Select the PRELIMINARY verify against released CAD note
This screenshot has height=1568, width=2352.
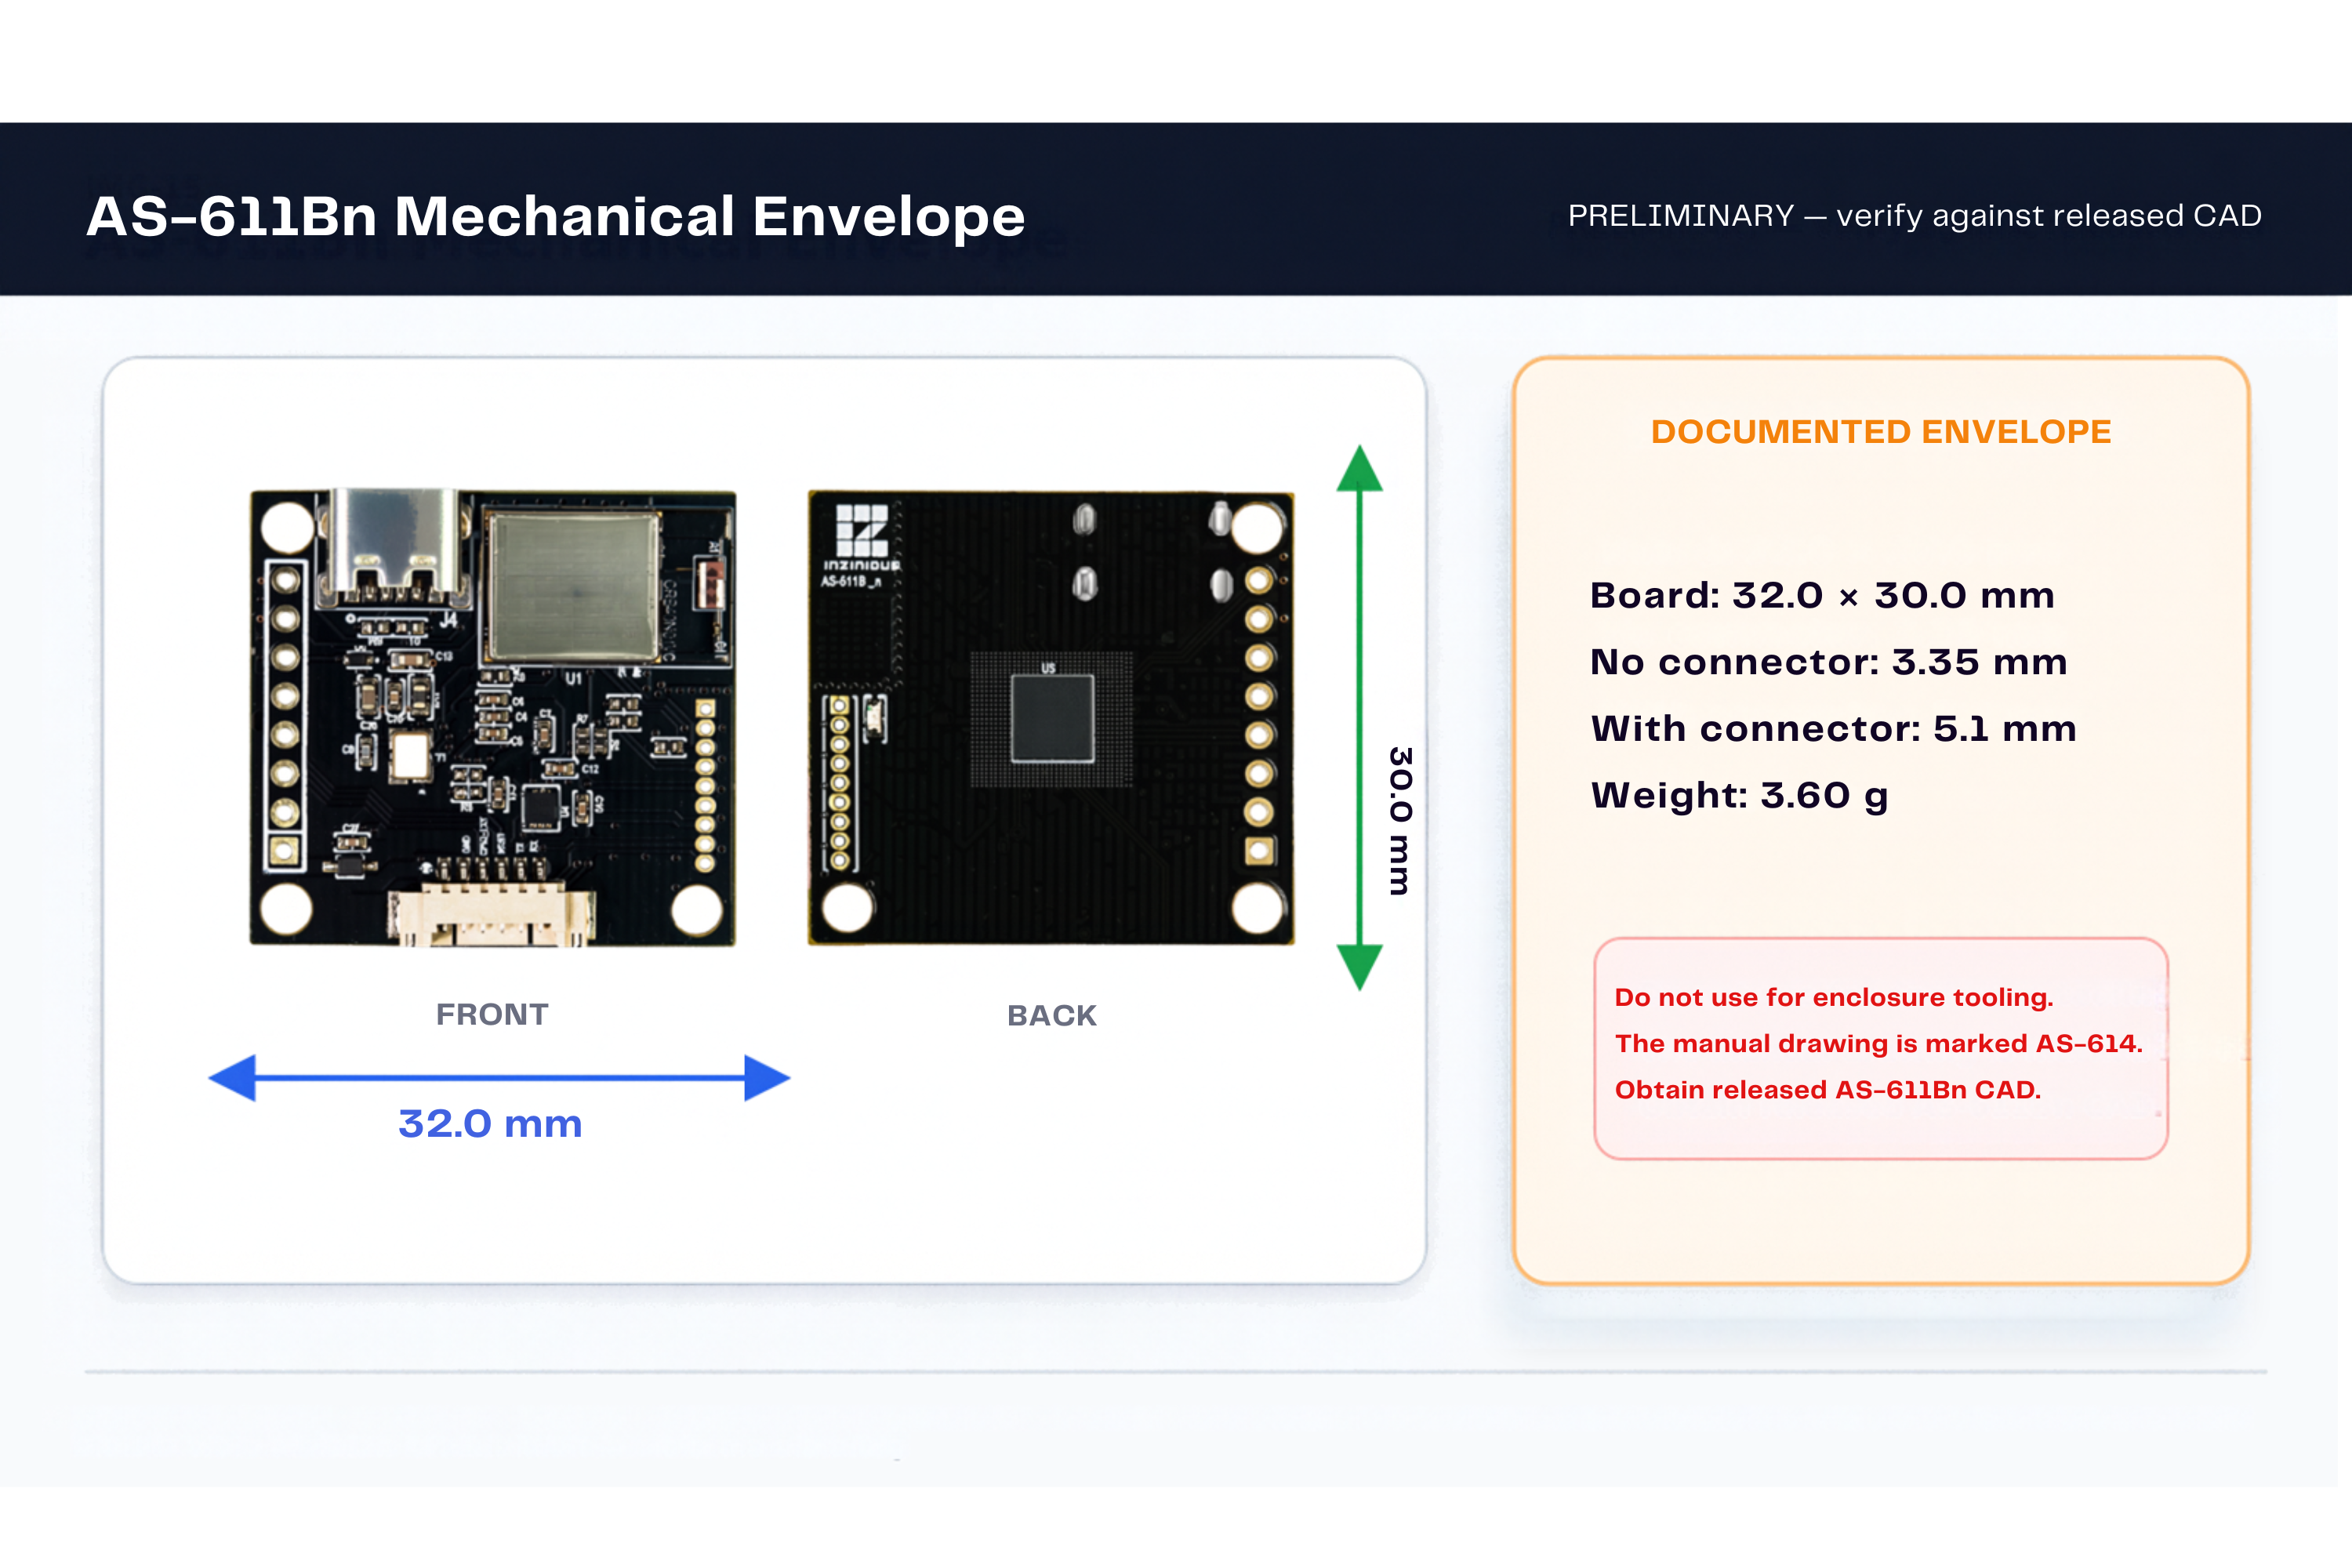[1914, 216]
